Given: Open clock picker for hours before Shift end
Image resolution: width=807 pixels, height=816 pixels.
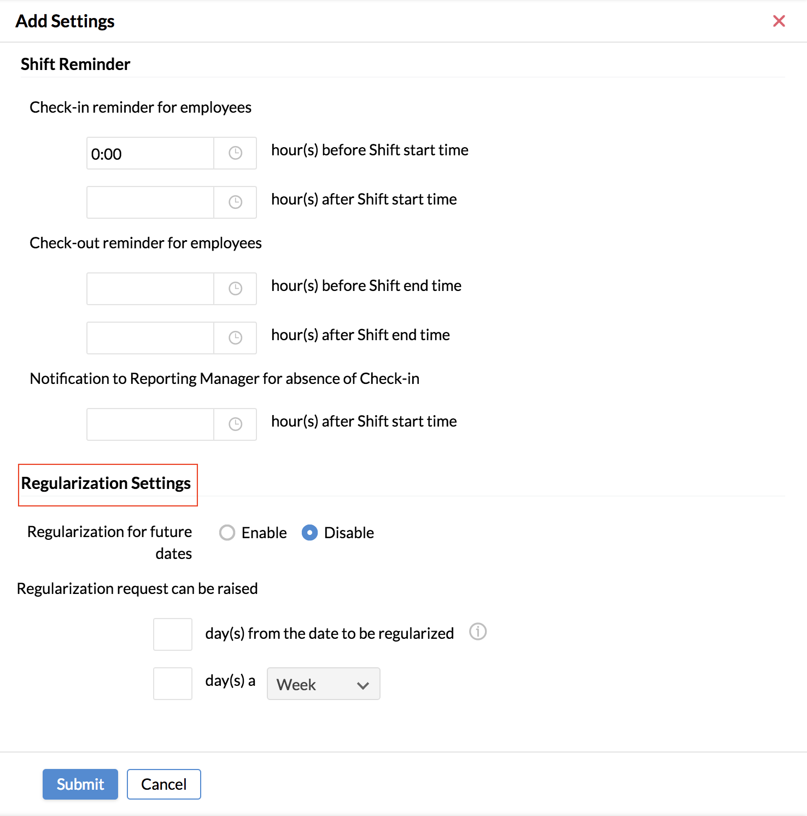Looking at the screenshot, I should tap(235, 289).
